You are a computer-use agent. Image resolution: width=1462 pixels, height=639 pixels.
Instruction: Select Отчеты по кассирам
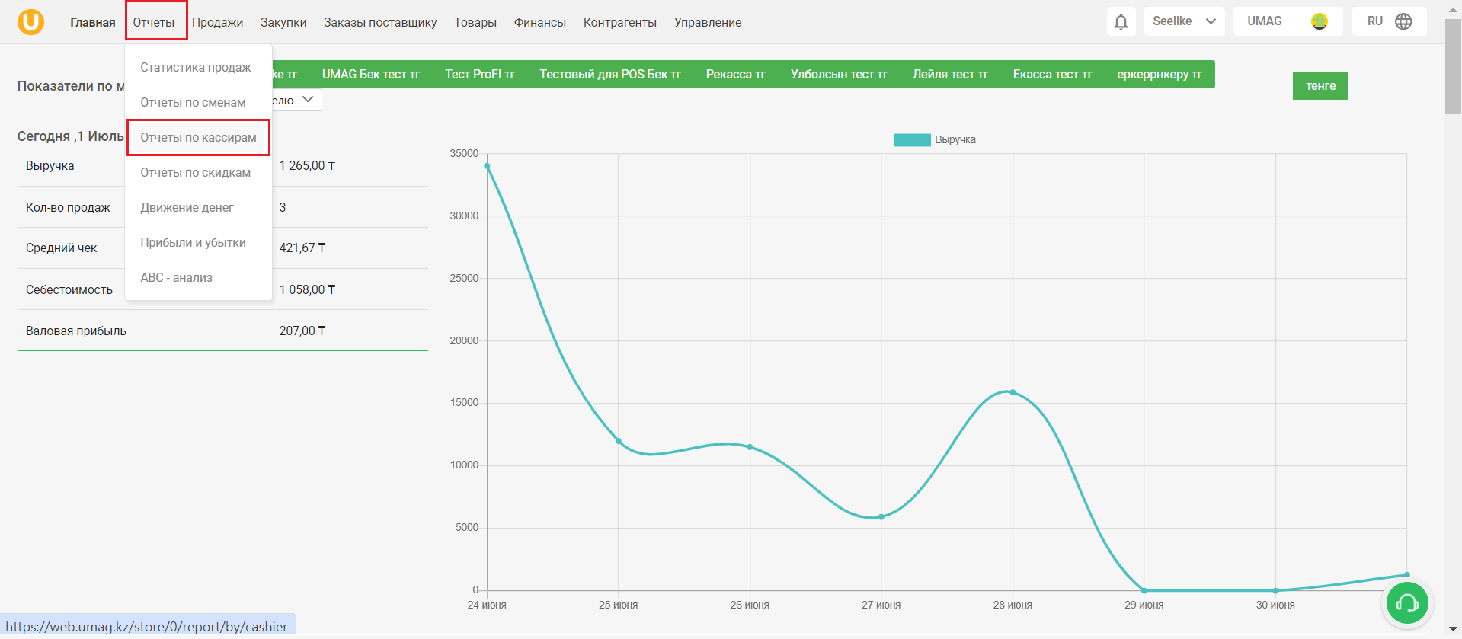[x=198, y=137]
